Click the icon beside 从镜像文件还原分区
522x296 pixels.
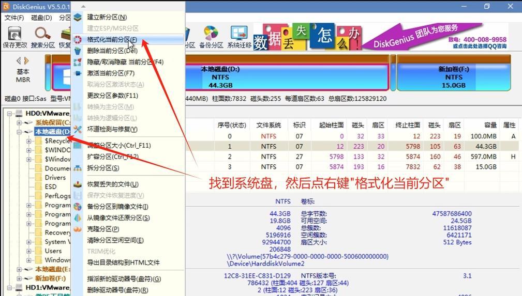(78, 218)
